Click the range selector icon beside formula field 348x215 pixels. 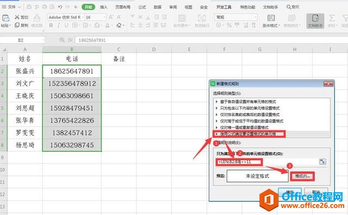322,162
